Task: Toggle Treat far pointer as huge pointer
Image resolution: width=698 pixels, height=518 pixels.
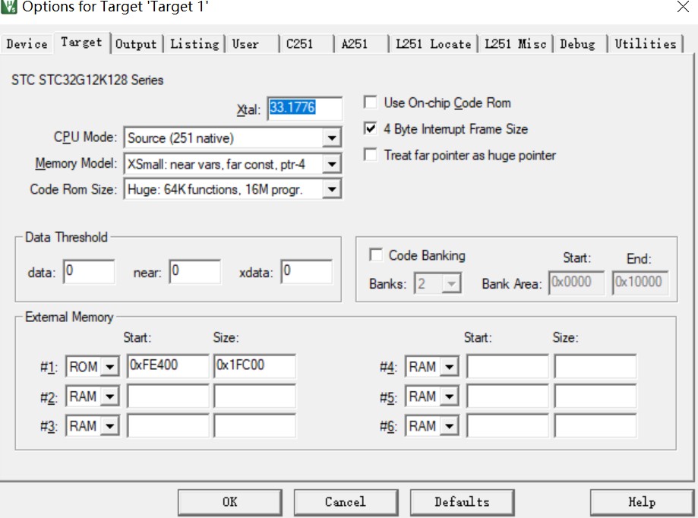Action: click(371, 156)
